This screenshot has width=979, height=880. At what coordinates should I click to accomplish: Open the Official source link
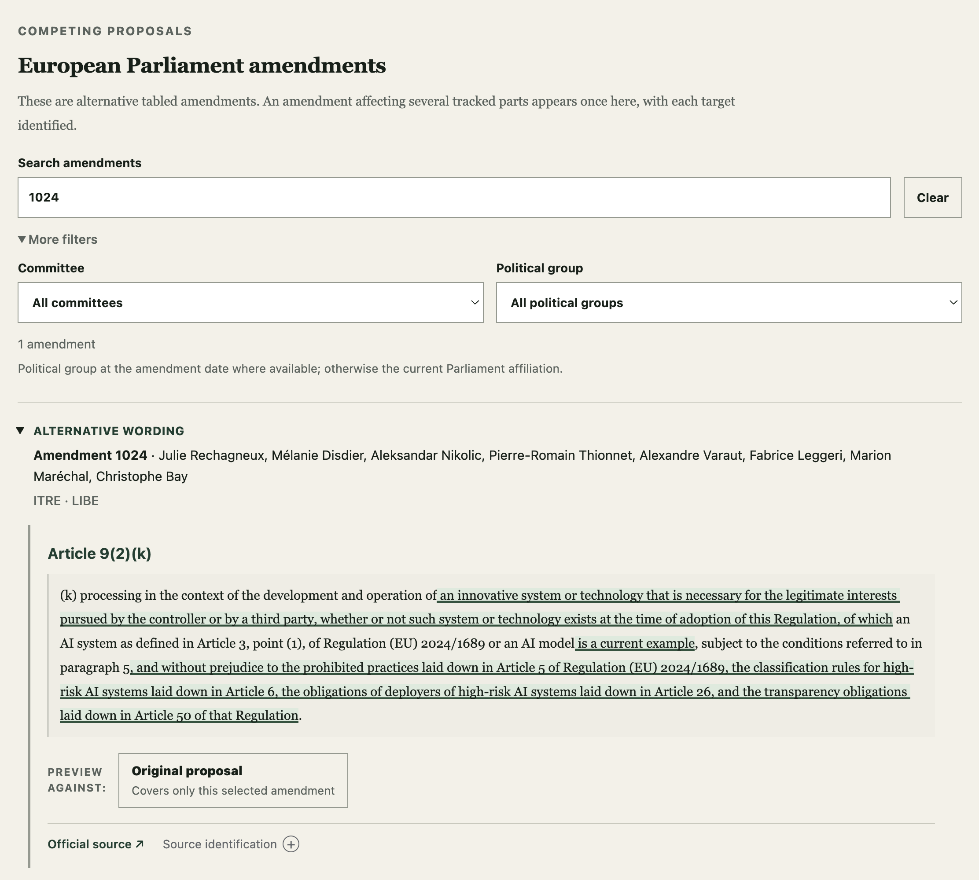click(x=95, y=844)
